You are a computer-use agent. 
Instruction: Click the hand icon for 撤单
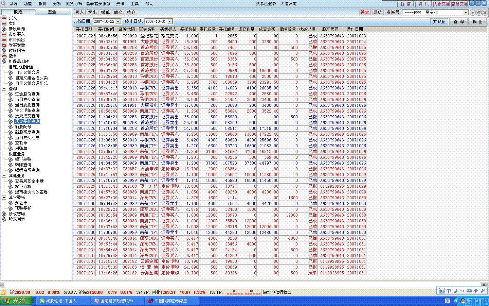4,56
